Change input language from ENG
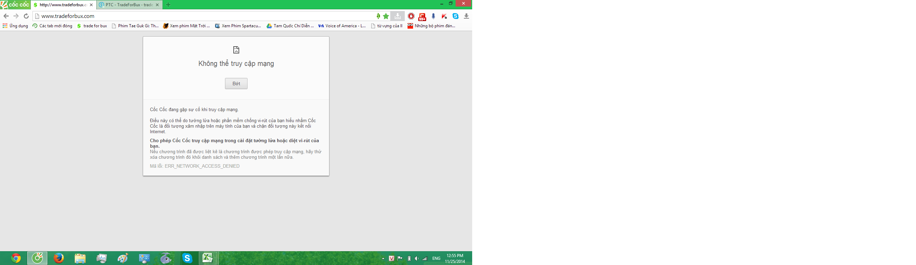The height and width of the screenshot is (265, 916). 436,258
